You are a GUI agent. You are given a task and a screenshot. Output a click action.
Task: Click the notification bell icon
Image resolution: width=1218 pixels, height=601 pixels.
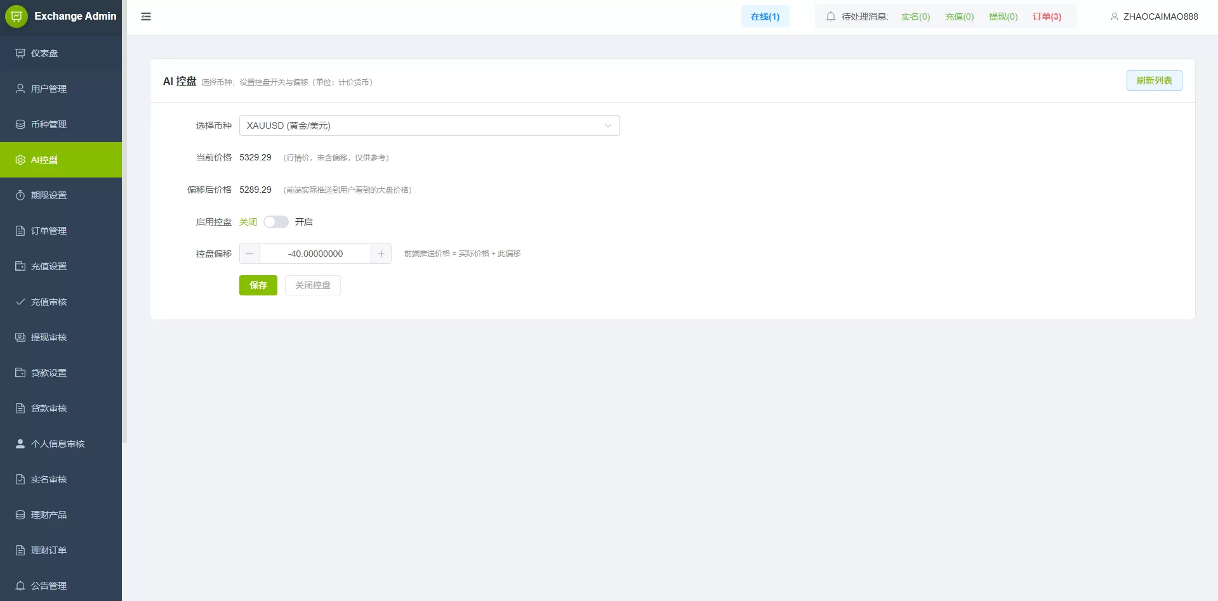click(830, 16)
